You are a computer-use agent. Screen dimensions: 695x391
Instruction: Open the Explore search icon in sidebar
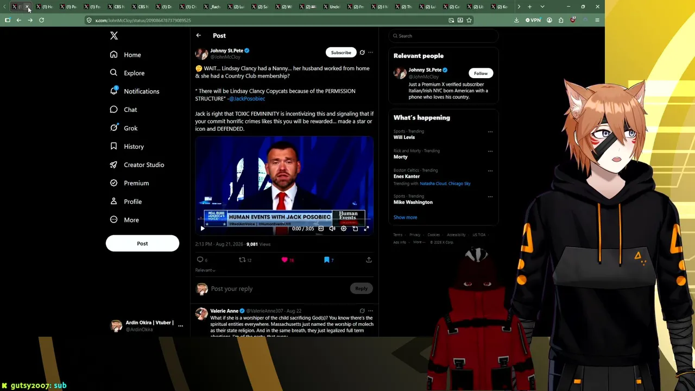tap(113, 73)
